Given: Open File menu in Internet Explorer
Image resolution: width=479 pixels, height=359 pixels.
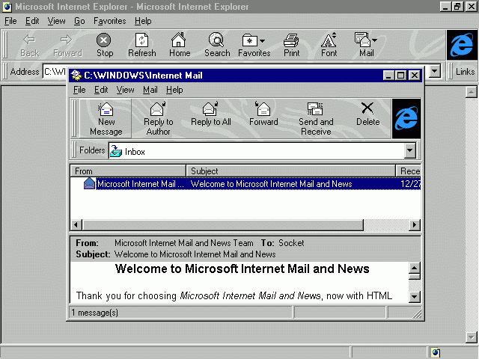Looking at the screenshot, I should coord(10,21).
